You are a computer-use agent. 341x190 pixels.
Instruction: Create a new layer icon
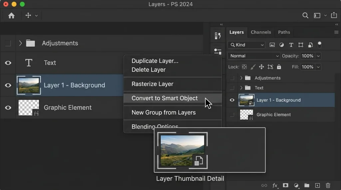(317, 185)
